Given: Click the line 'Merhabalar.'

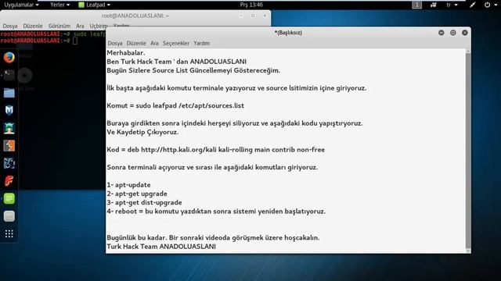Looking at the screenshot, I should pyautogui.click(x=126, y=52).
